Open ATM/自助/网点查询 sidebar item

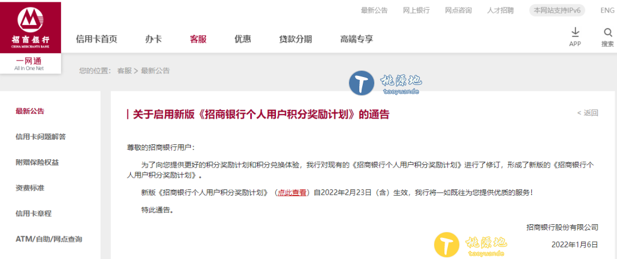click(49, 239)
